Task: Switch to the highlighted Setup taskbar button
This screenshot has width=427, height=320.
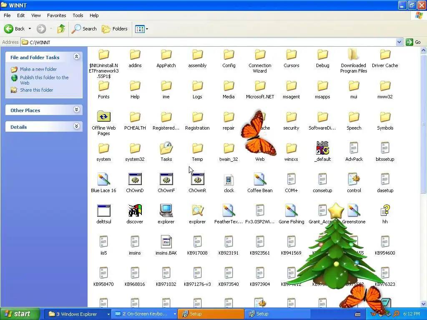Action: 211,314
